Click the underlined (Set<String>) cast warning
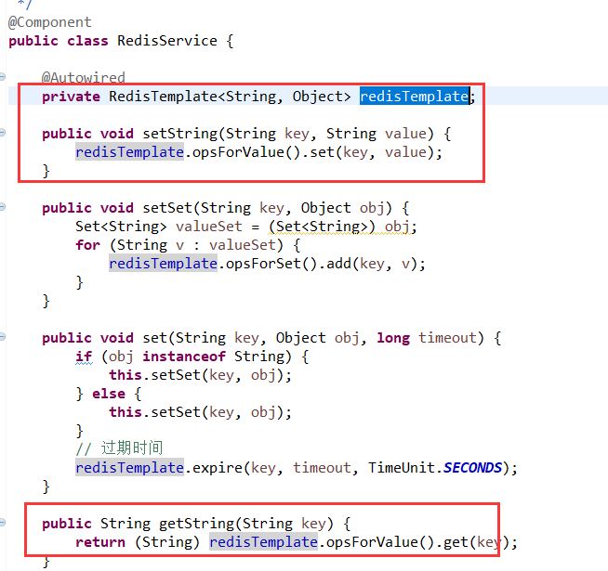This screenshot has height=571, width=608. click(x=322, y=227)
